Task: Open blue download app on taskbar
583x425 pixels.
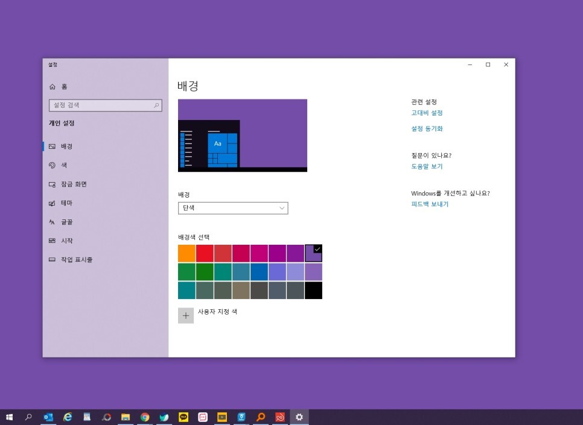Action: click(241, 417)
